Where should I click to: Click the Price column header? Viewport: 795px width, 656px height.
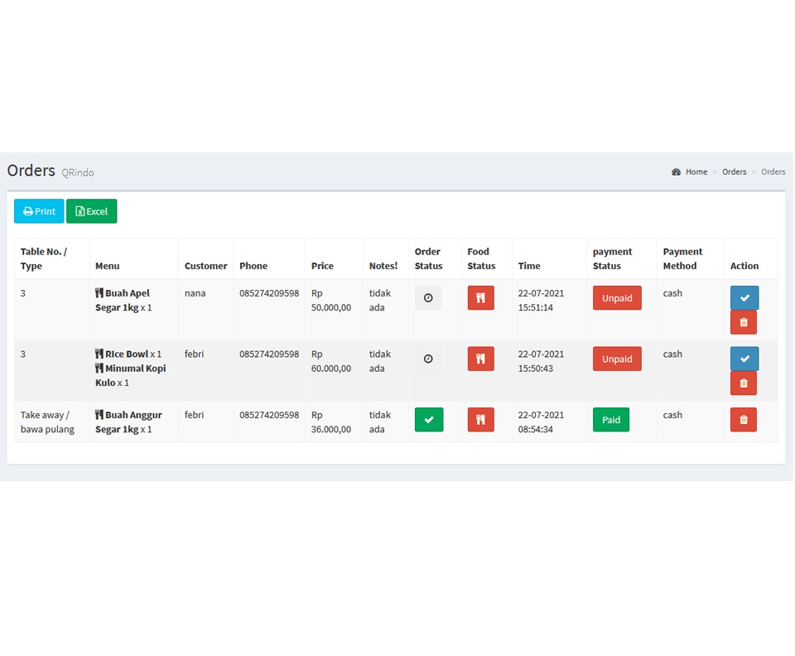tap(322, 266)
